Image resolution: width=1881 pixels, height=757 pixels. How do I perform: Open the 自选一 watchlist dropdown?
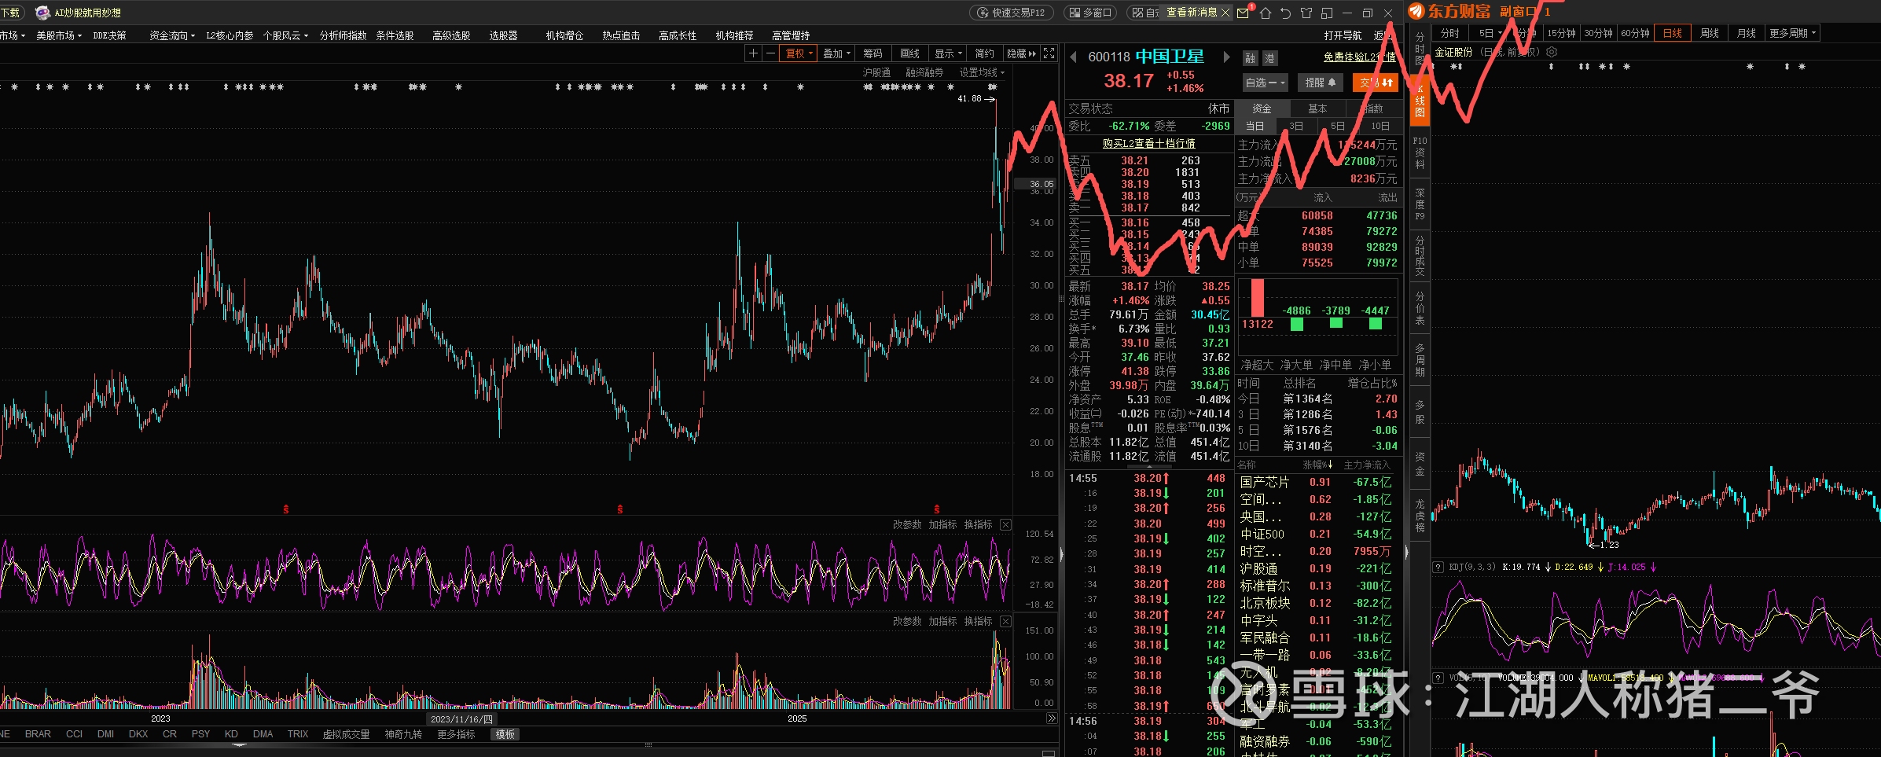[x=1266, y=83]
